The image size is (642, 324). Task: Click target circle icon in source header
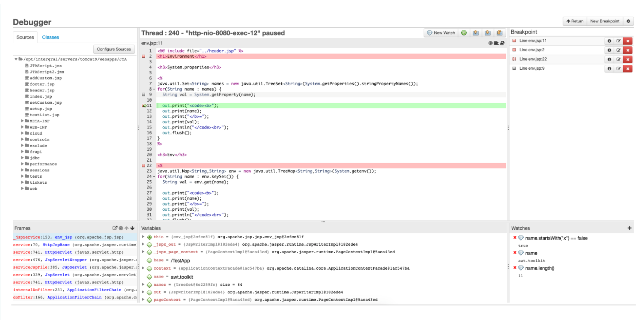pos(490,43)
